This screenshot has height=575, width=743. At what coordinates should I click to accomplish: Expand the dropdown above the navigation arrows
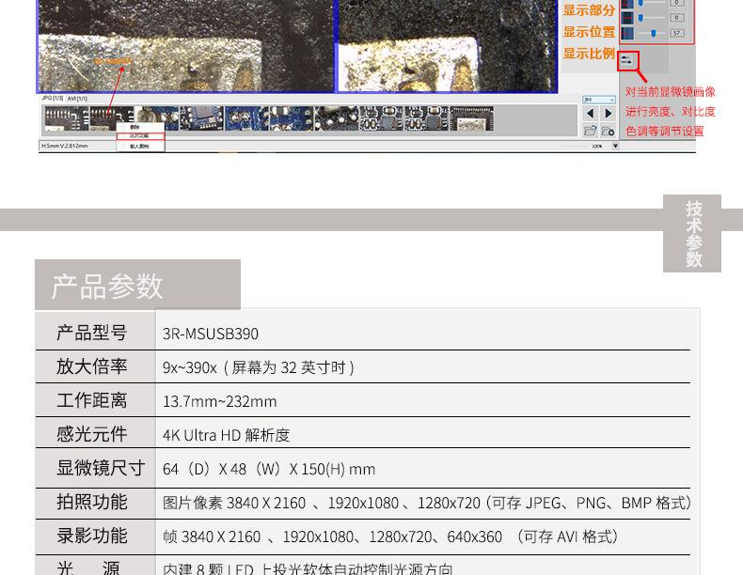[x=598, y=99]
